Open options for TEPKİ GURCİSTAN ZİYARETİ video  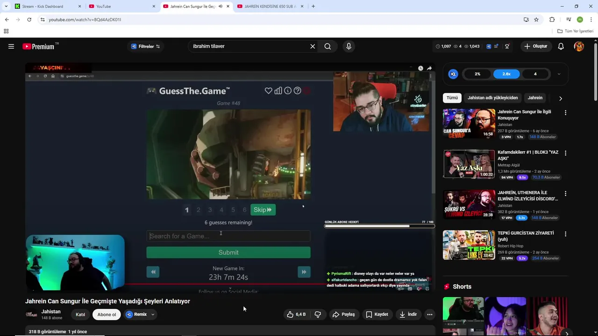565,234
